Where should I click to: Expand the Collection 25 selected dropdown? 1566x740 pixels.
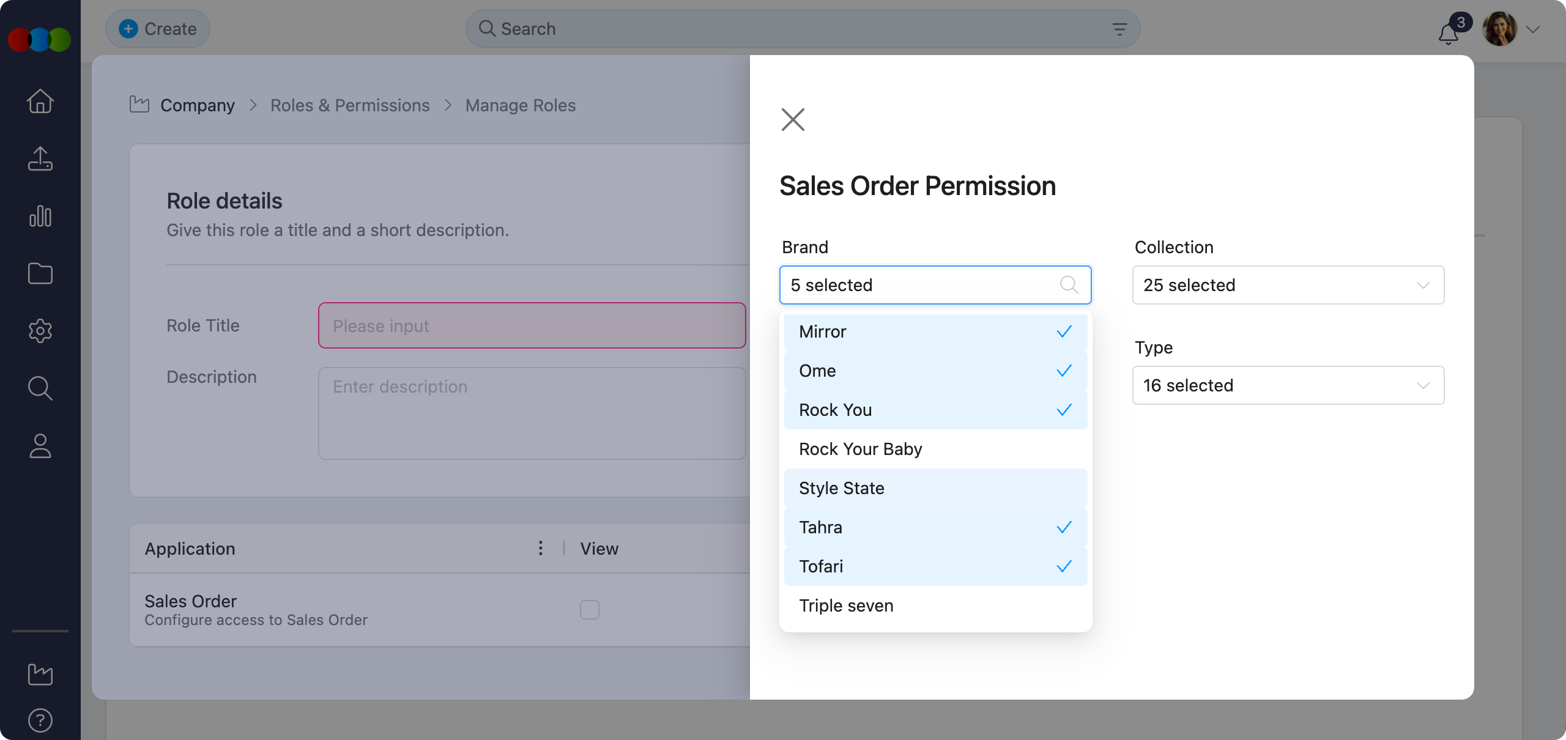1287,285
